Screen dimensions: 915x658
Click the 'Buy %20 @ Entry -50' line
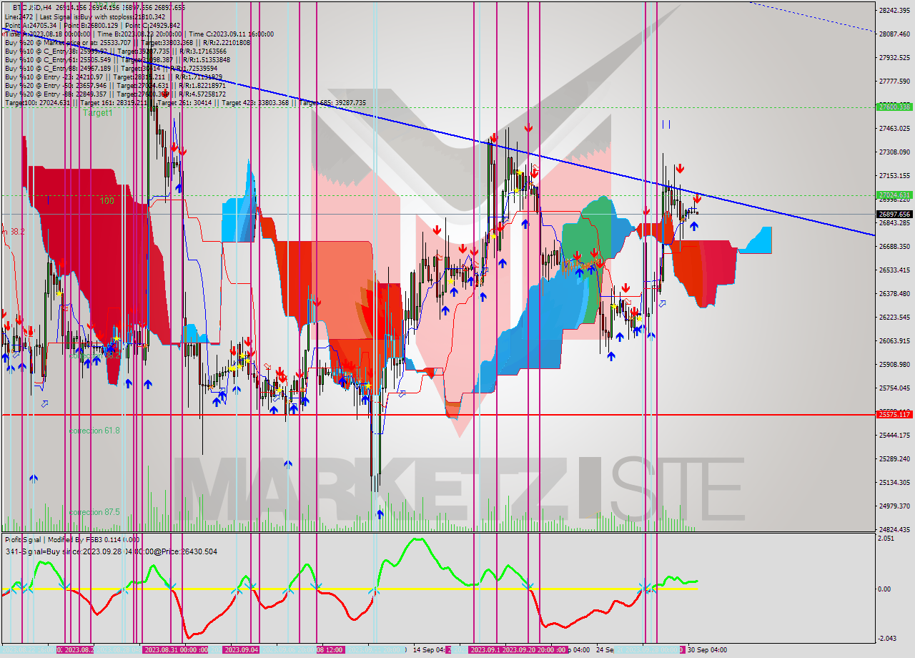[x=115, y=86]
